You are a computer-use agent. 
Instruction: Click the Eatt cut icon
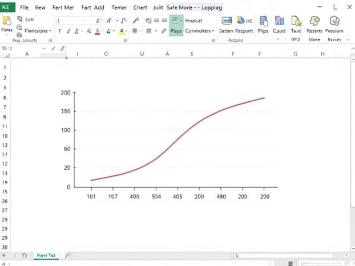tap(20, 19)
